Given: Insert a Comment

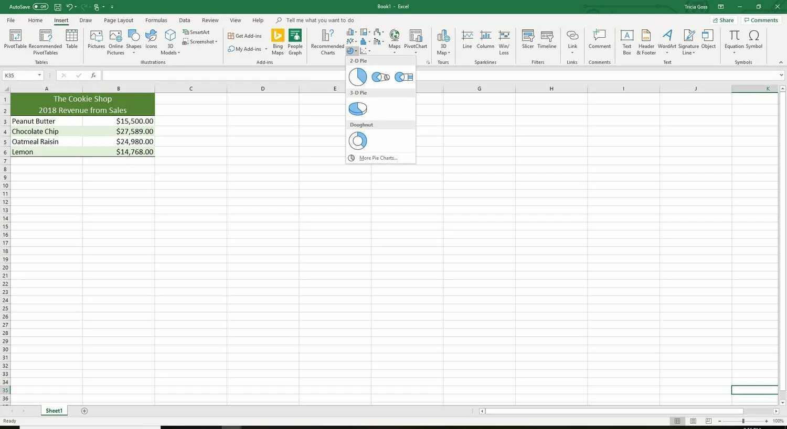Looking at the screenshot, I should (599, 40).
